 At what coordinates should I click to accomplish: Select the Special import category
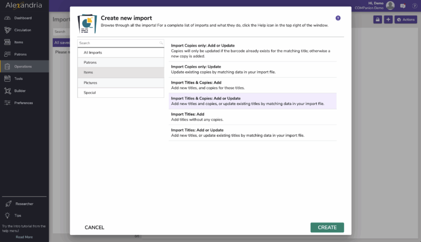[x=120, y=93]
